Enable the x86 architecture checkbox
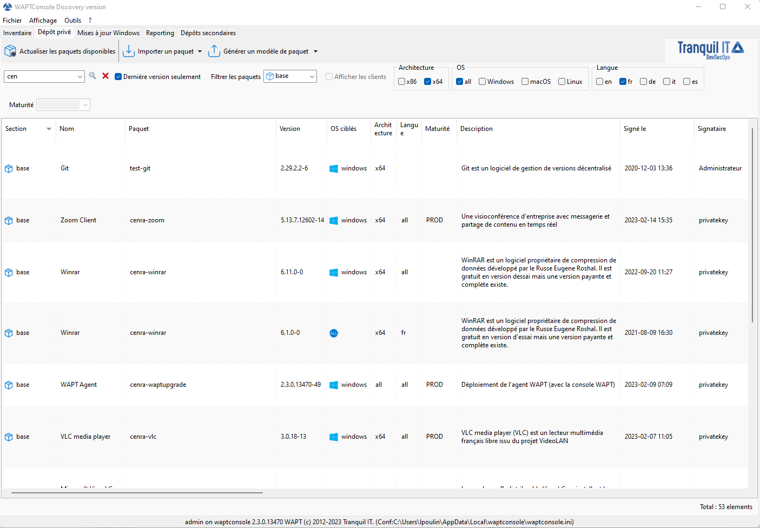760x528 pixels. click(x=402, y=82)
